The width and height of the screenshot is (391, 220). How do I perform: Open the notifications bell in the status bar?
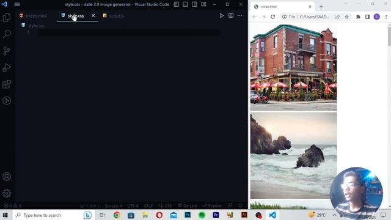click(240, 206)
